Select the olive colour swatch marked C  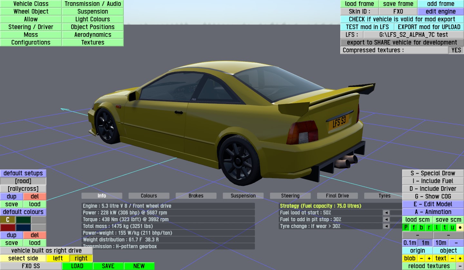pyautogui.click(x=8, y=220)
